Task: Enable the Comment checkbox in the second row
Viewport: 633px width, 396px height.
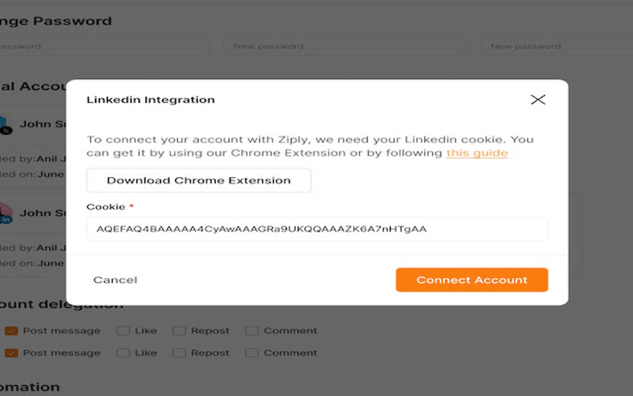Action: (x=251, y=353)
